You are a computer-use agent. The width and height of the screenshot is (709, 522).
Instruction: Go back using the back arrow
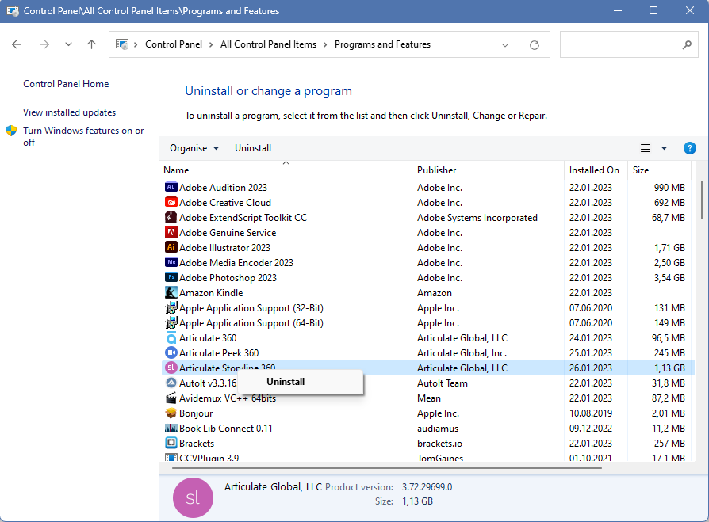click(x=17, y=45)
